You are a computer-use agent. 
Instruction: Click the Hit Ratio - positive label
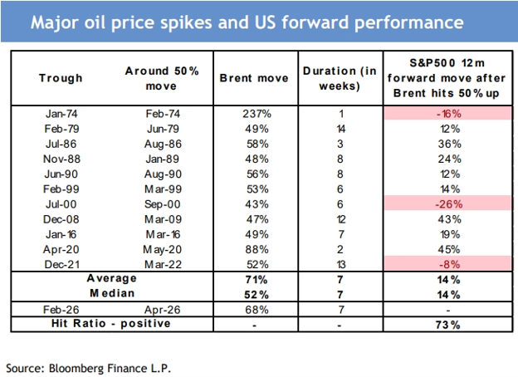click(x=111, y=323)
